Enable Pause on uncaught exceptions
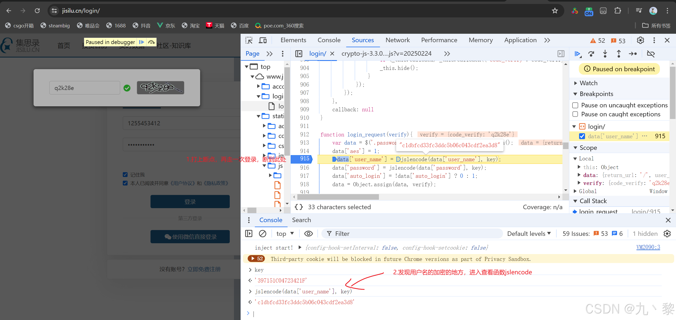This screenshot has width=676, height=320. pos(575,105)
